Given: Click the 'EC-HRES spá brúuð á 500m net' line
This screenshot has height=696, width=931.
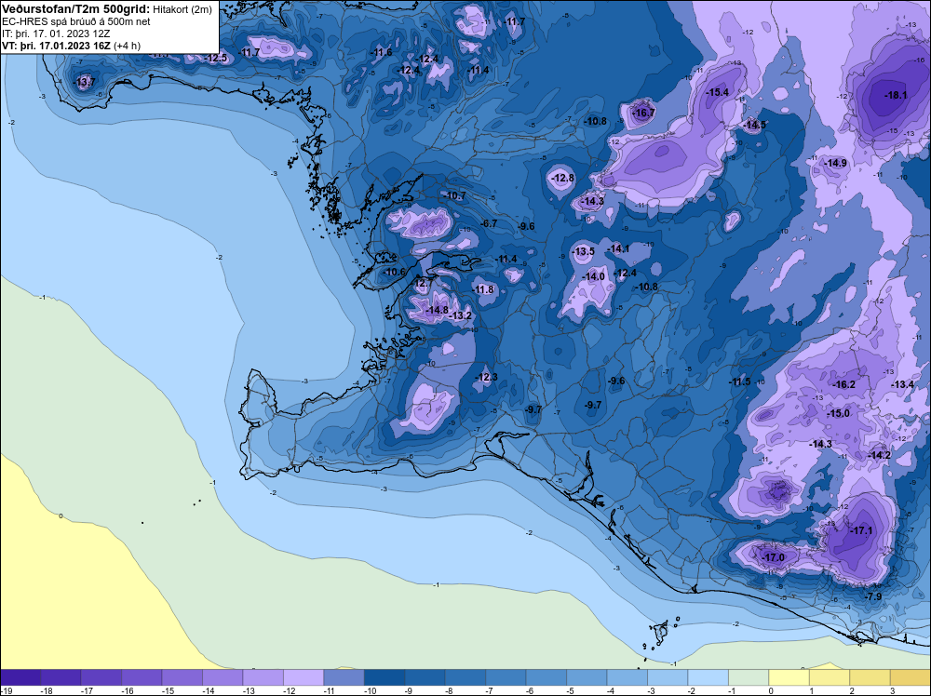Looking at the screenshot, I should (76, 21).
